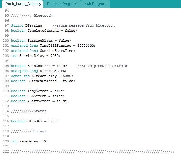181x154 pixels.
Task: Click the '//BT vs product controls' comment
Action: [102, 66]
